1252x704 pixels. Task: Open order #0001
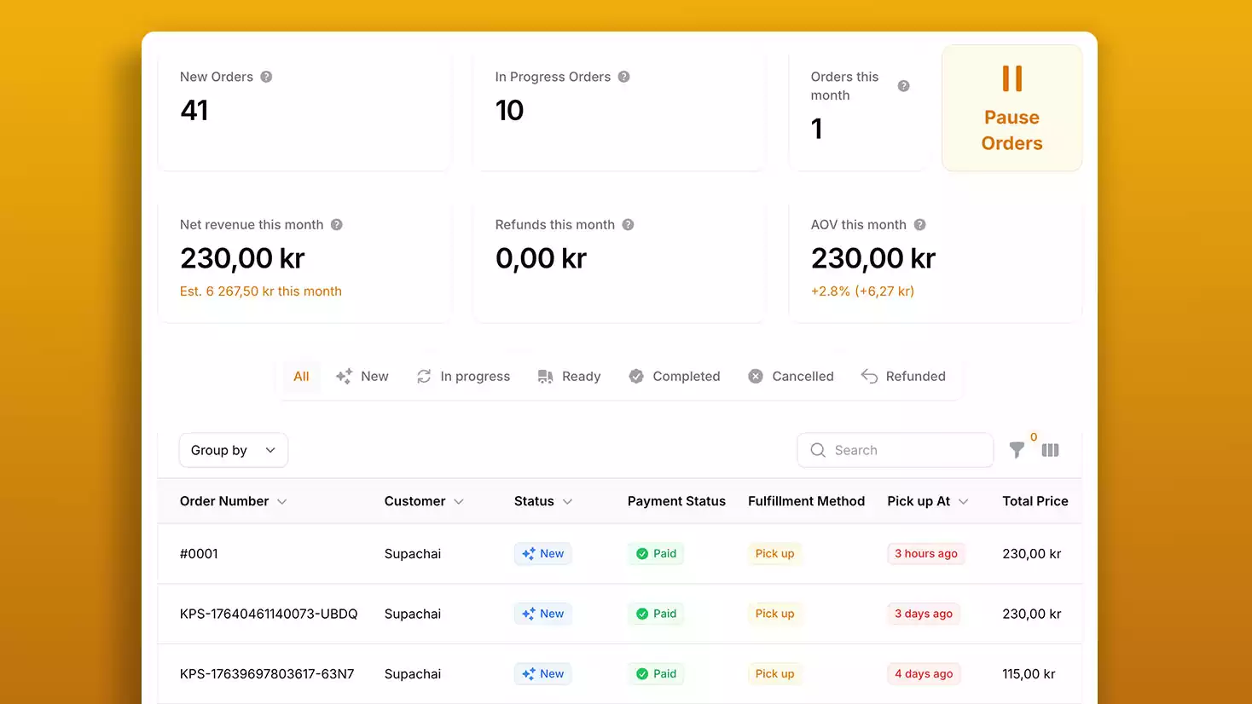pos(199,554)
